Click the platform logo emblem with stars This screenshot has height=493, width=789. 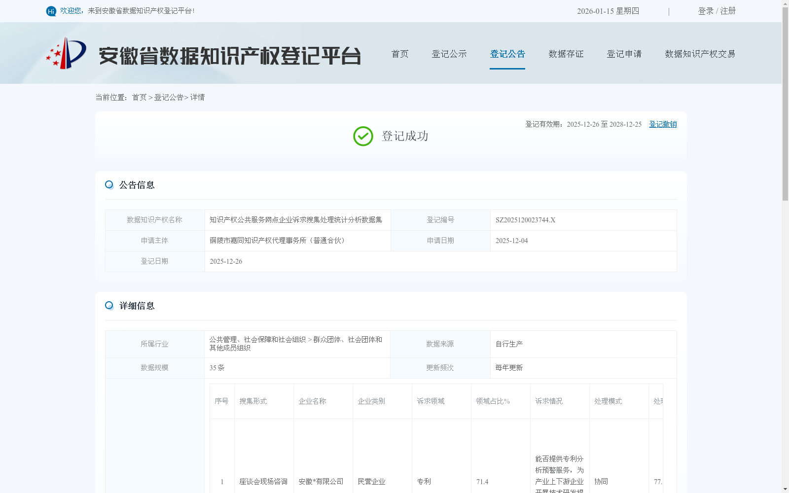click(x=66, y=53)
